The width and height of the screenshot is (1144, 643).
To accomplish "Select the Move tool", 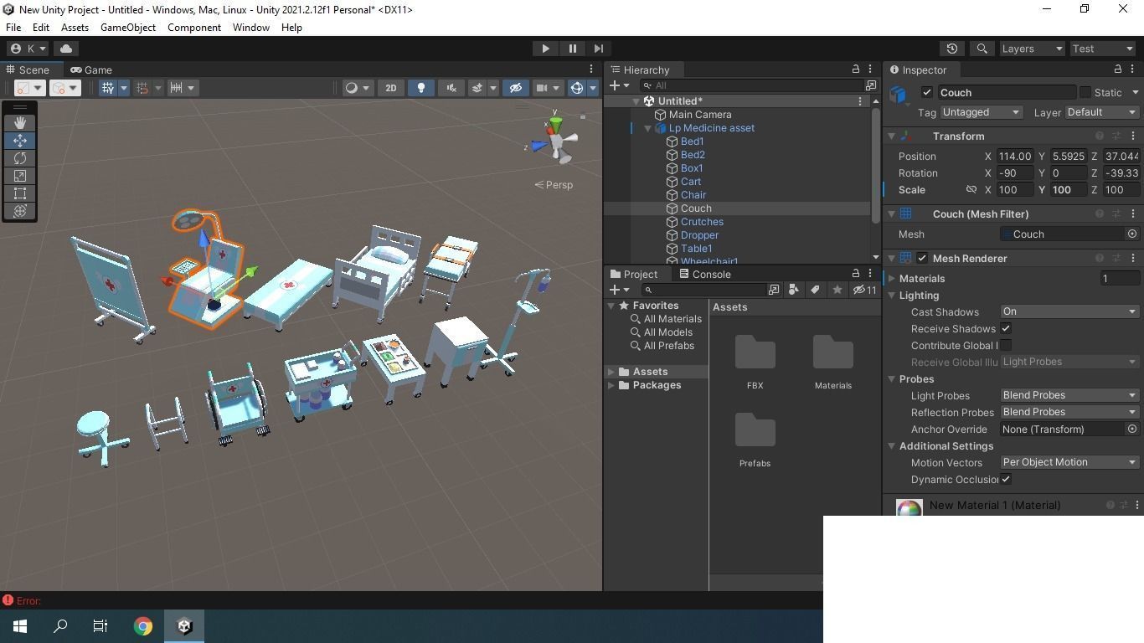I will [x=20, y=141].
